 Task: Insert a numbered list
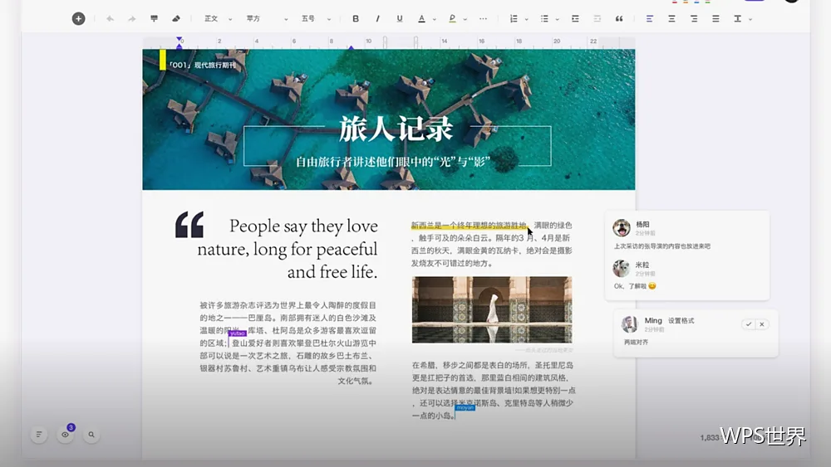514,18
